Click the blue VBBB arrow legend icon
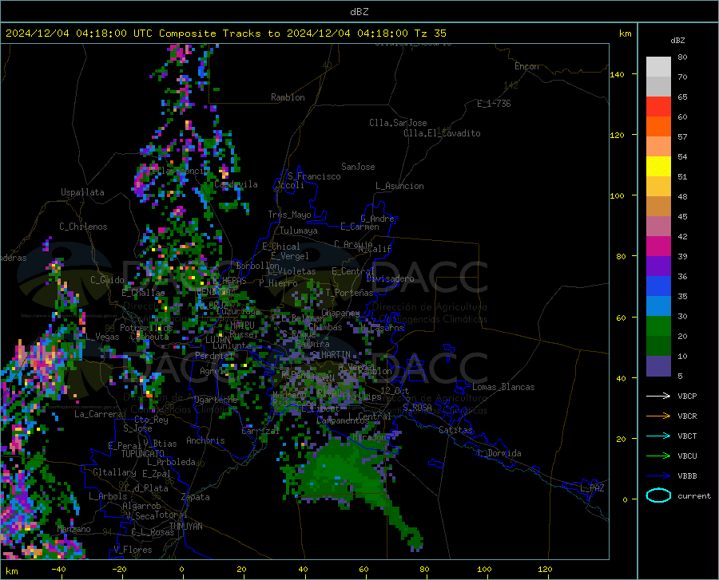This screenshot has width=719, height=580. (658, 476)
